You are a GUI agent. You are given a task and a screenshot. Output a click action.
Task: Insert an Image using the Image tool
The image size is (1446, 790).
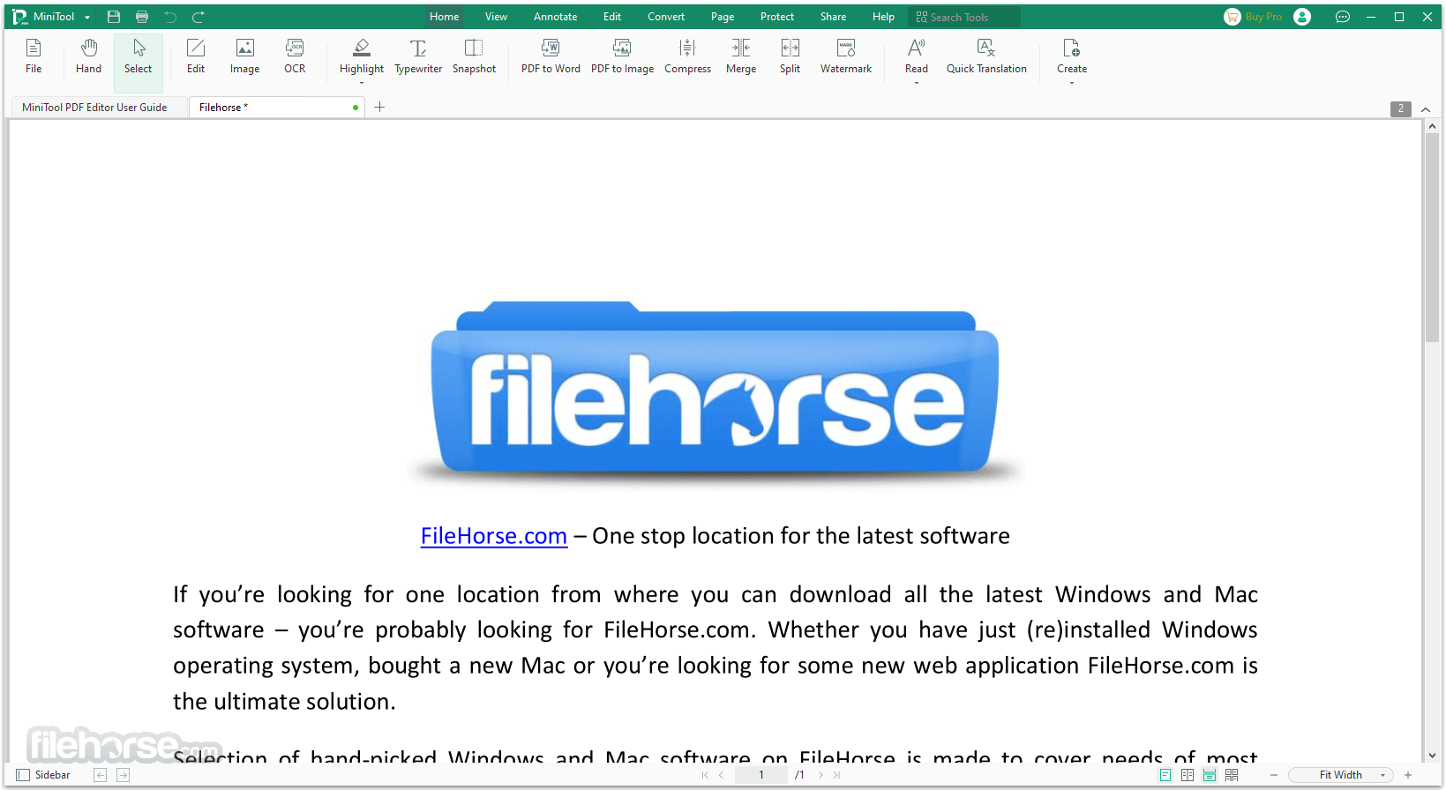pos(244,57)
